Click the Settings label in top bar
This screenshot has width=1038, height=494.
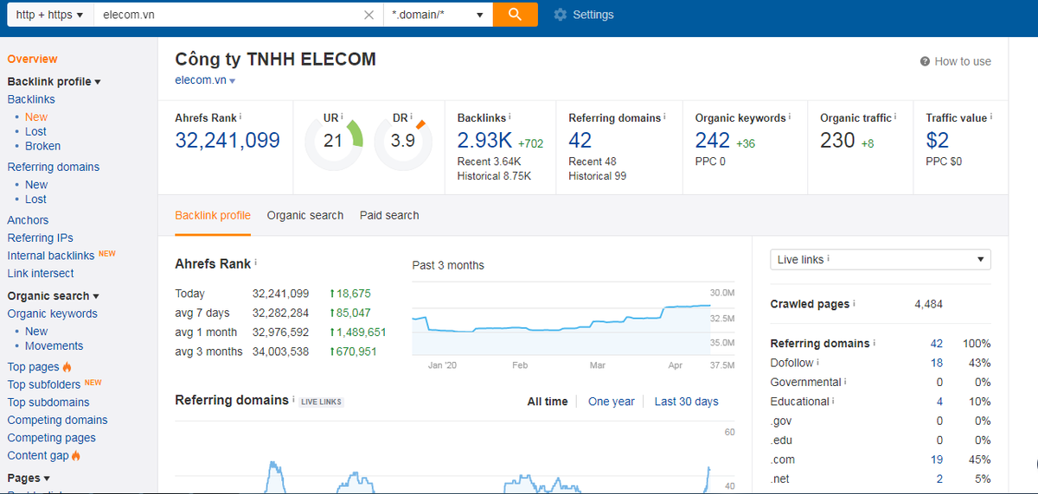[x=593, y=15]
